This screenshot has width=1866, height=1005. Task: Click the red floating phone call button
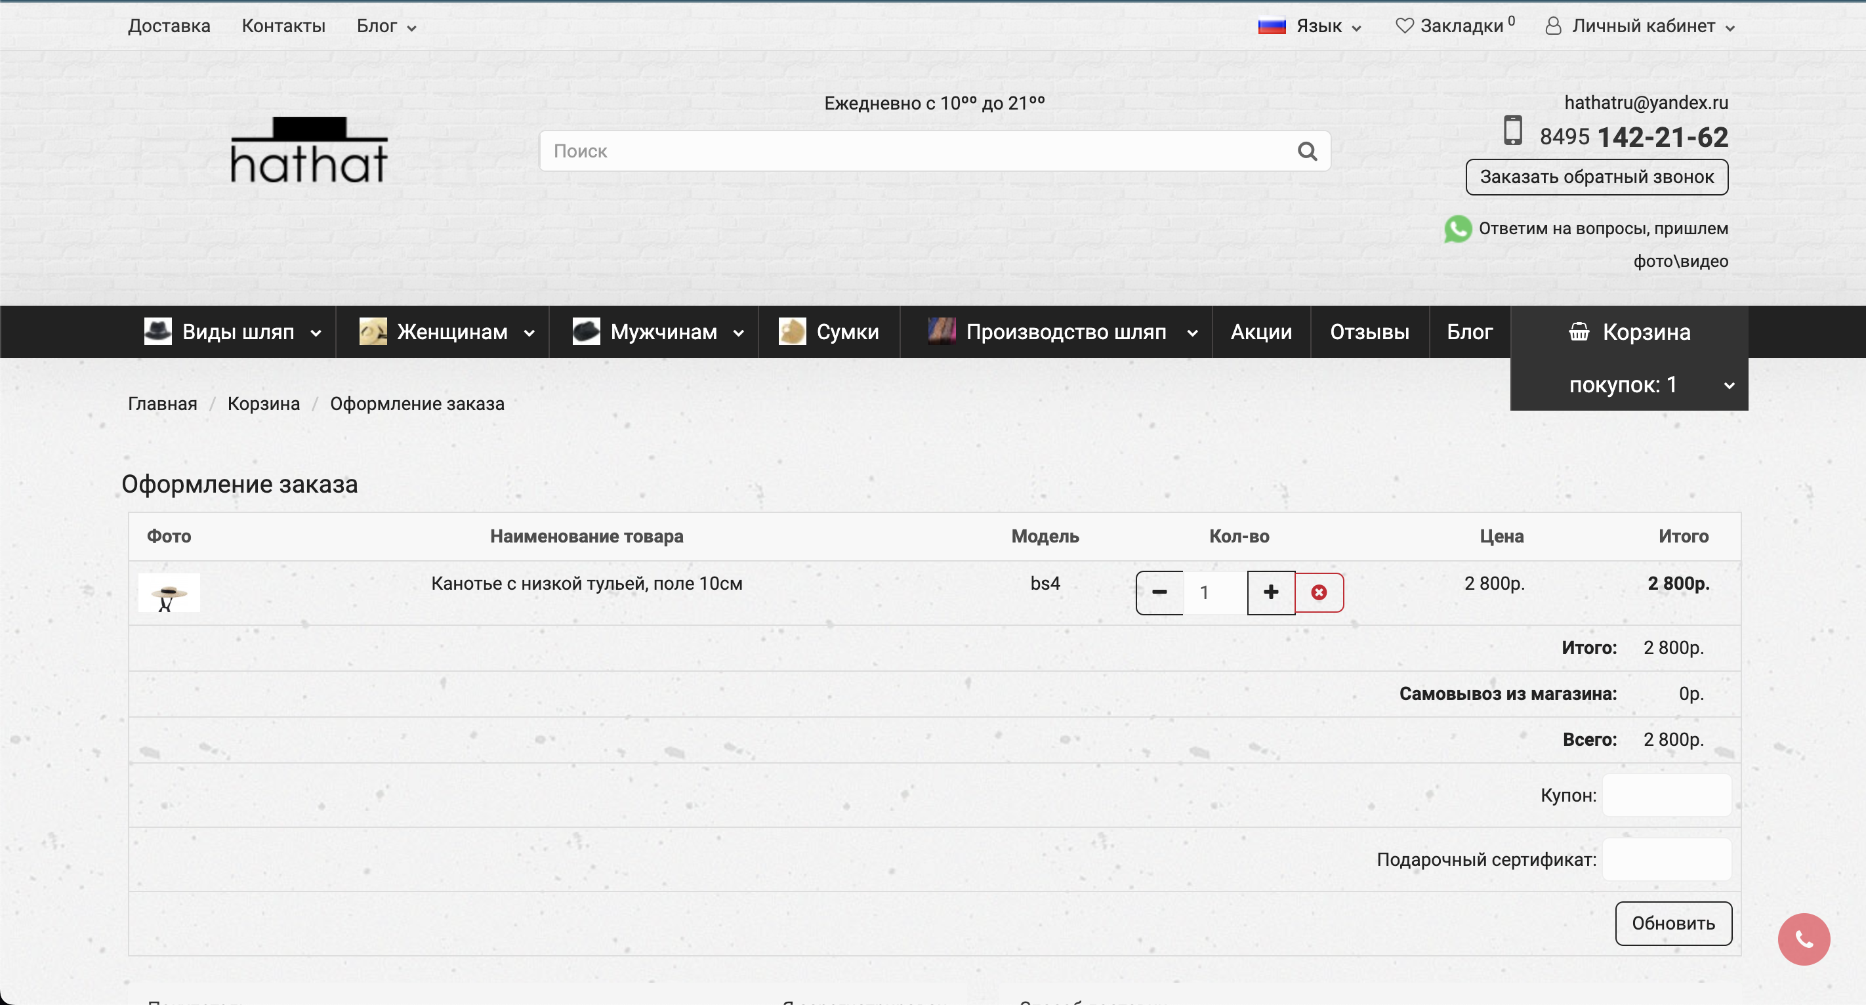tap(1804, 939)
